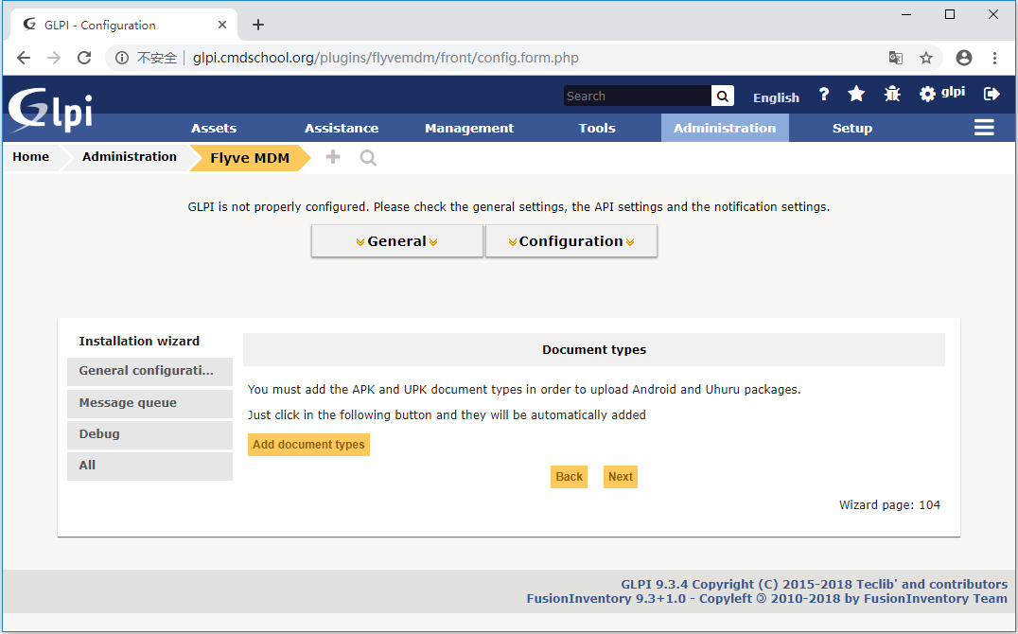
Task: Reload the page
Action: click(84, 58)
